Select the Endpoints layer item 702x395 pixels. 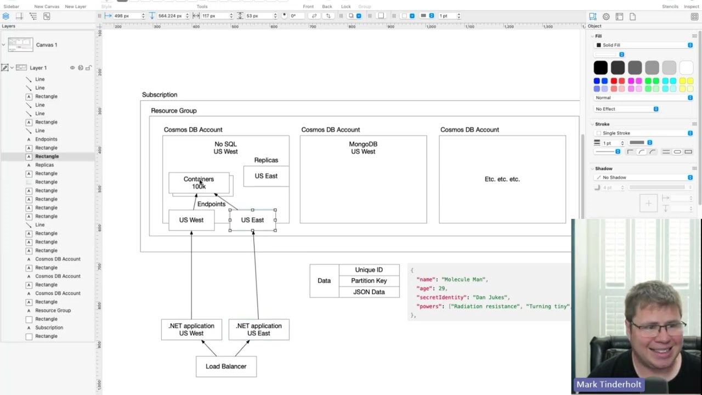pyautogui.click(x=46, y=139)
